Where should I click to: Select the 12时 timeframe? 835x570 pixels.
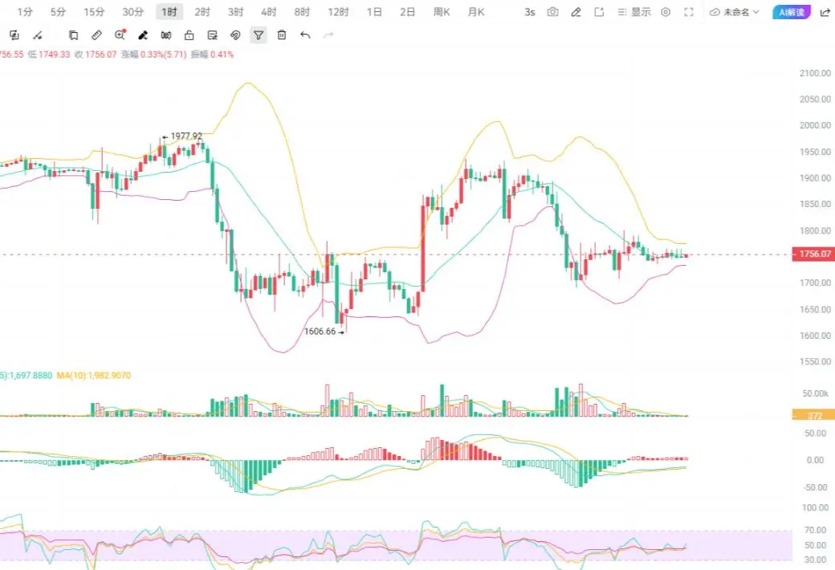tap(338, 12)
